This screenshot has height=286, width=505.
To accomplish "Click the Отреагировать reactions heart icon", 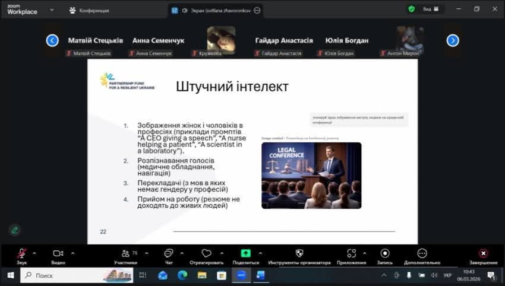I will (x=206, y=253).
